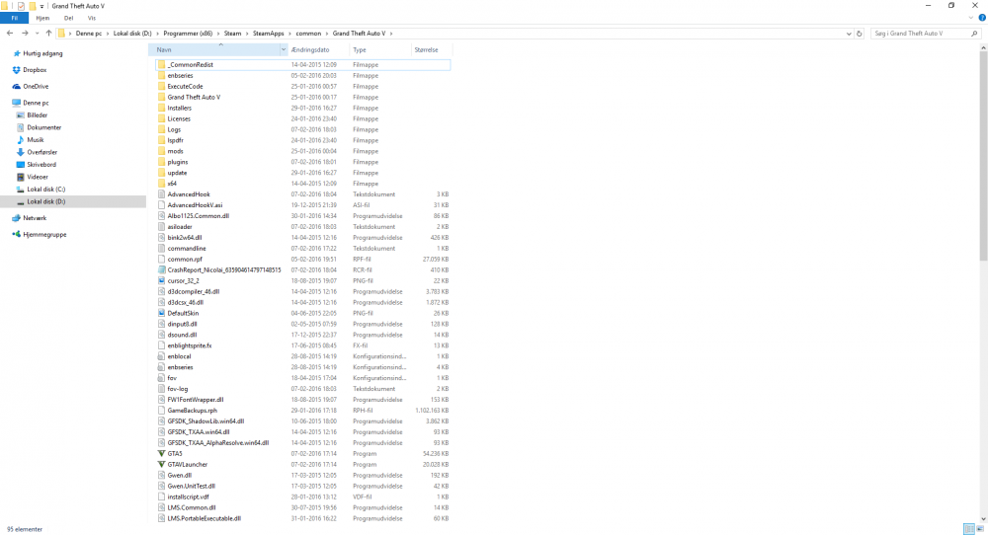Click Denne pc in the breadcrumb
This screenshot has height=535, width=988.
click(x=89, y=34)
